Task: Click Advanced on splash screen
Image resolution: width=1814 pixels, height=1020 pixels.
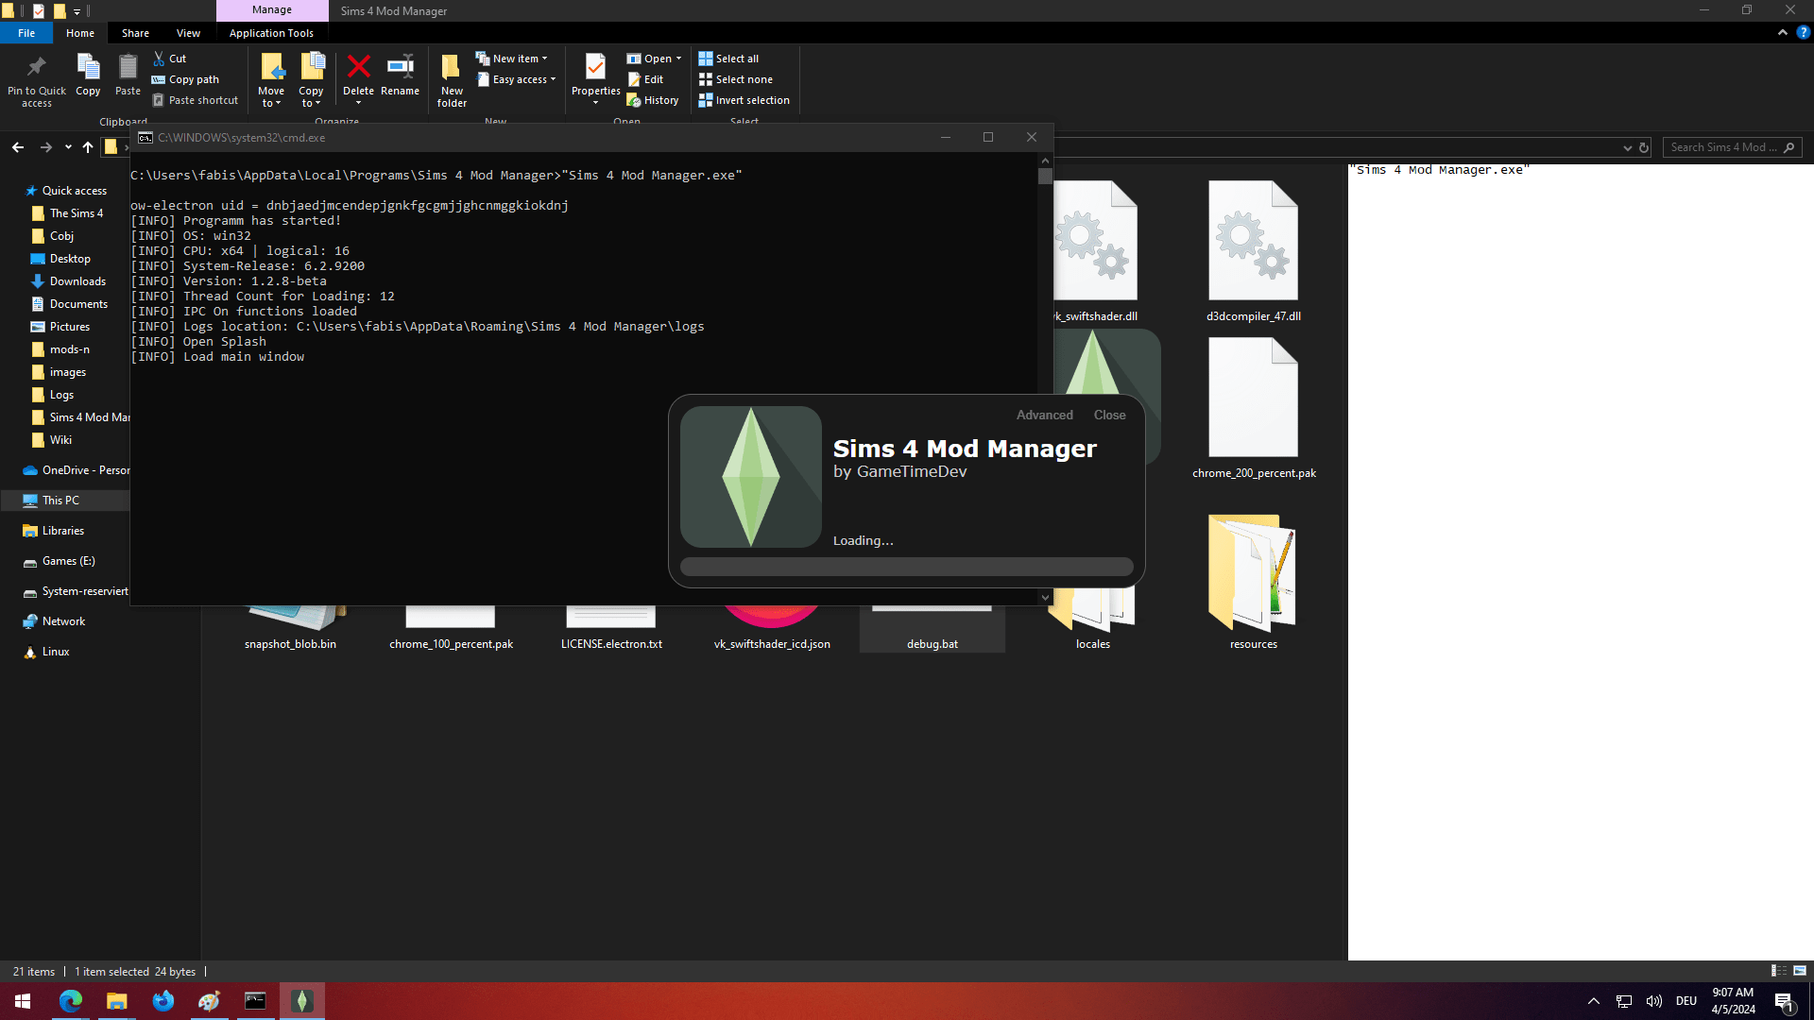Action: point(1044,416)
